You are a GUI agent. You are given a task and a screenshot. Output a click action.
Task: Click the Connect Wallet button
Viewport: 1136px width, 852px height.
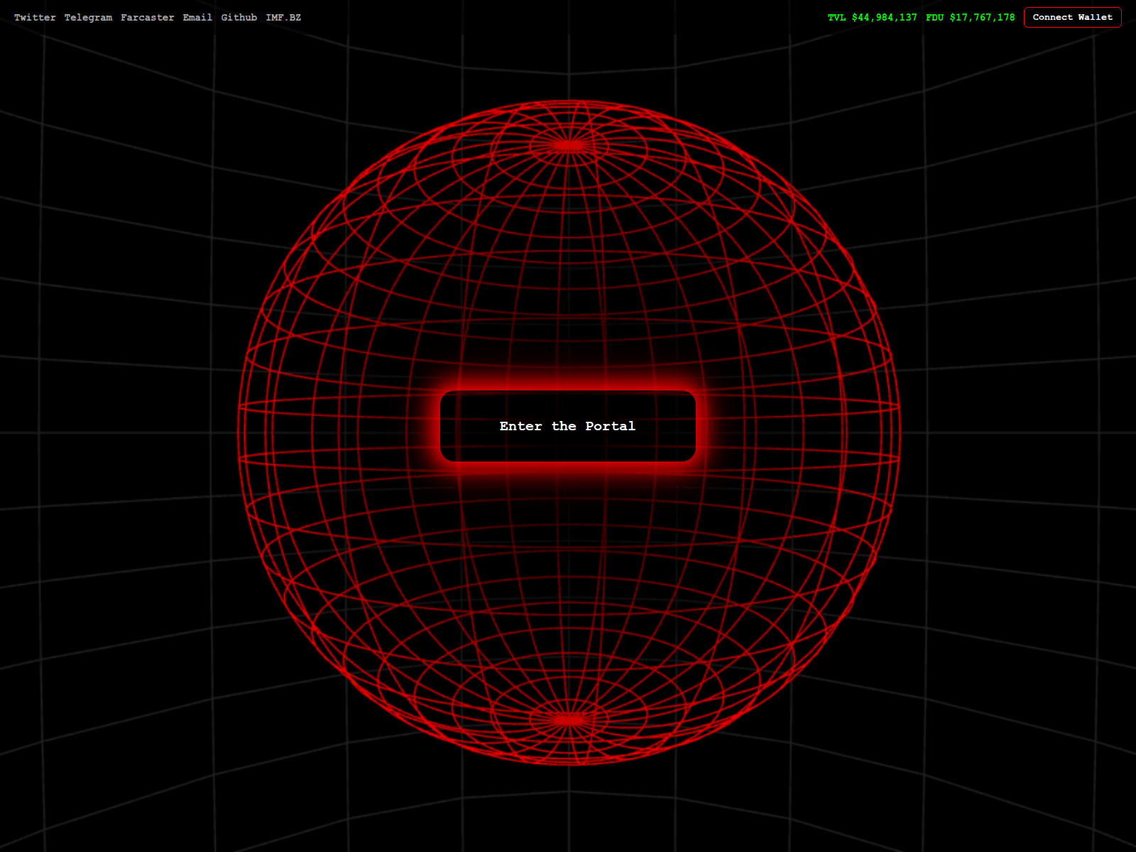[x=1072, y=17]
